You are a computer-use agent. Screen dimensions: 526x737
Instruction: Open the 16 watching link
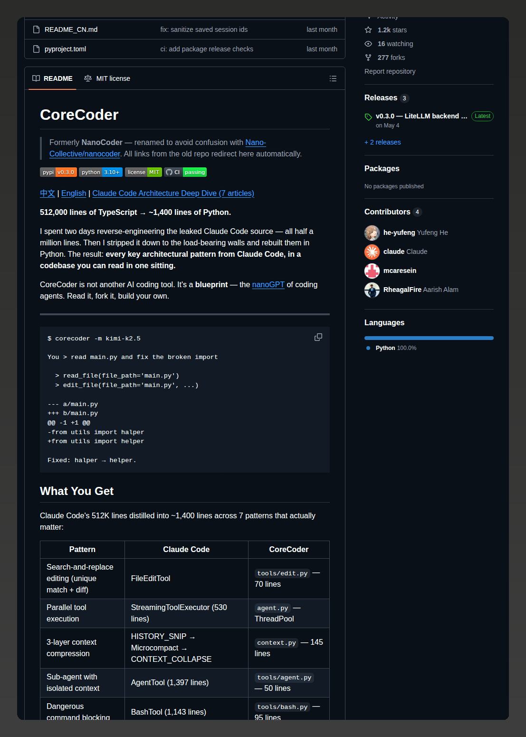tap(395, 44)
